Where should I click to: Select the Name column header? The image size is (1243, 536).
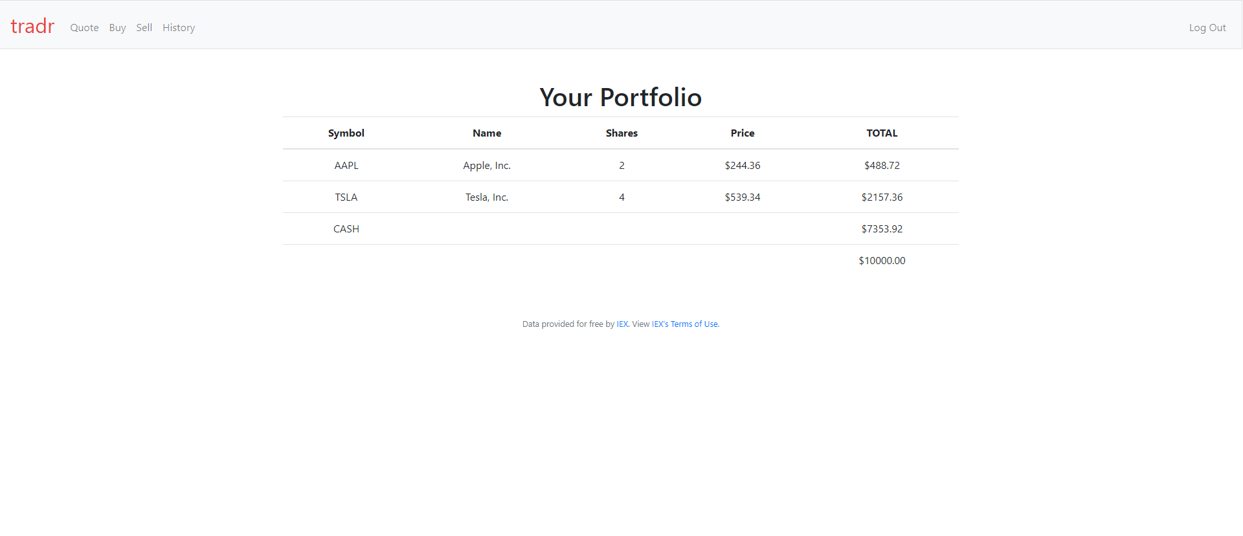coord(487,133)
